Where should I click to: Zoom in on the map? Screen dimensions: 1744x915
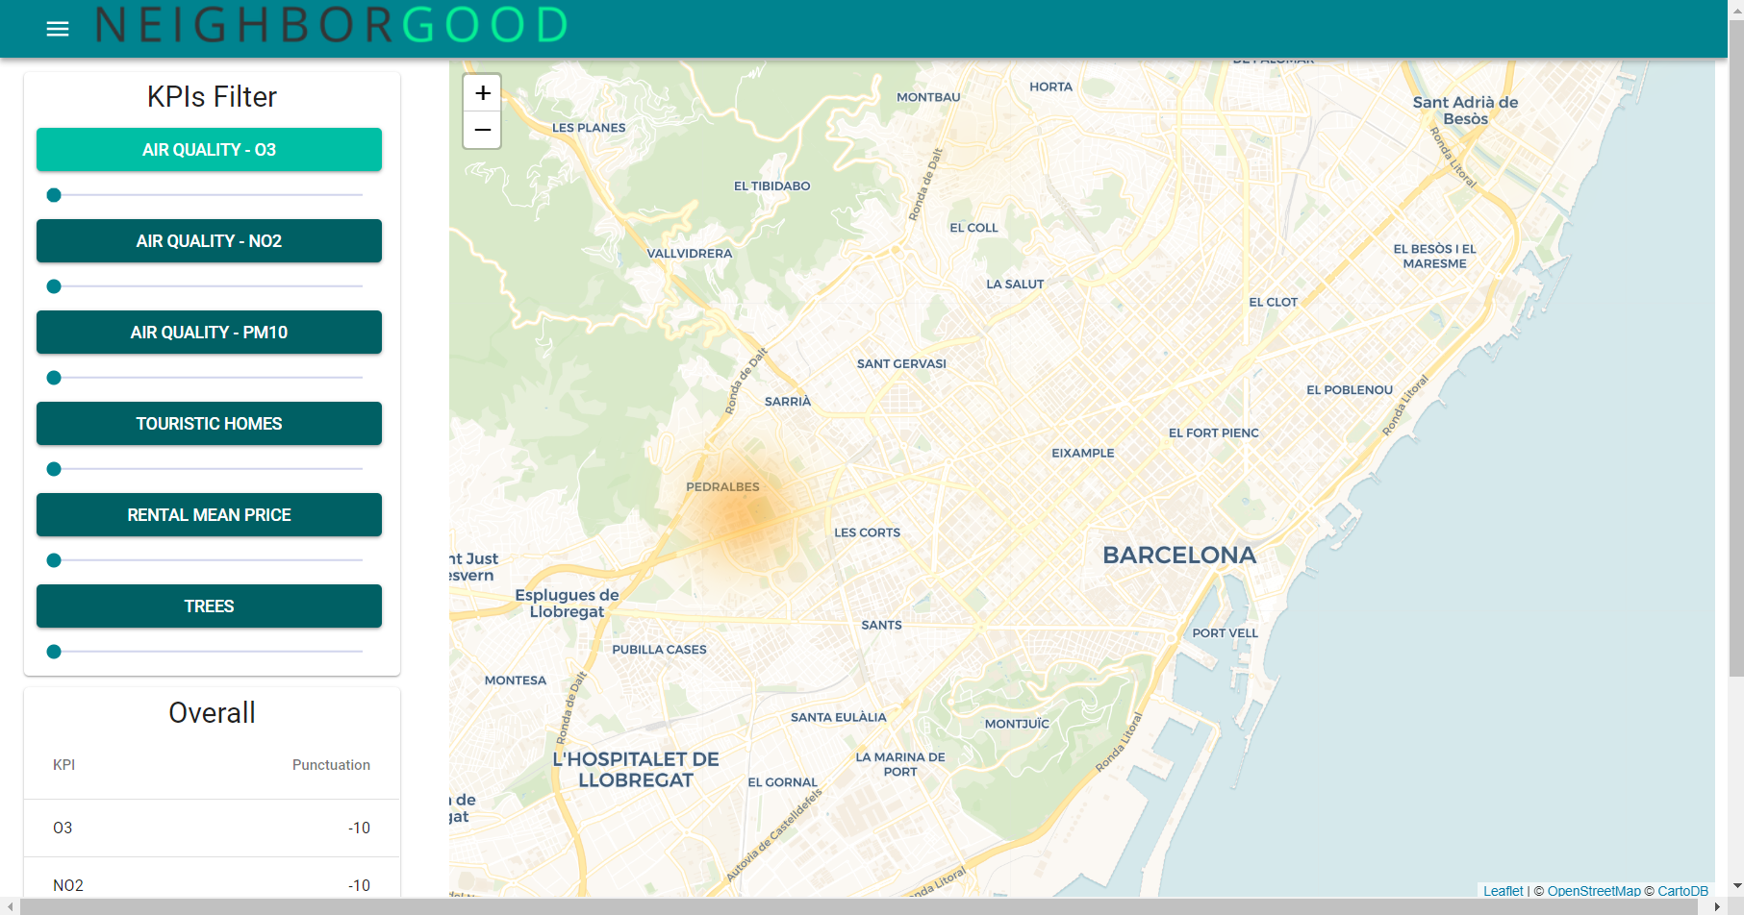pos(482,93)
